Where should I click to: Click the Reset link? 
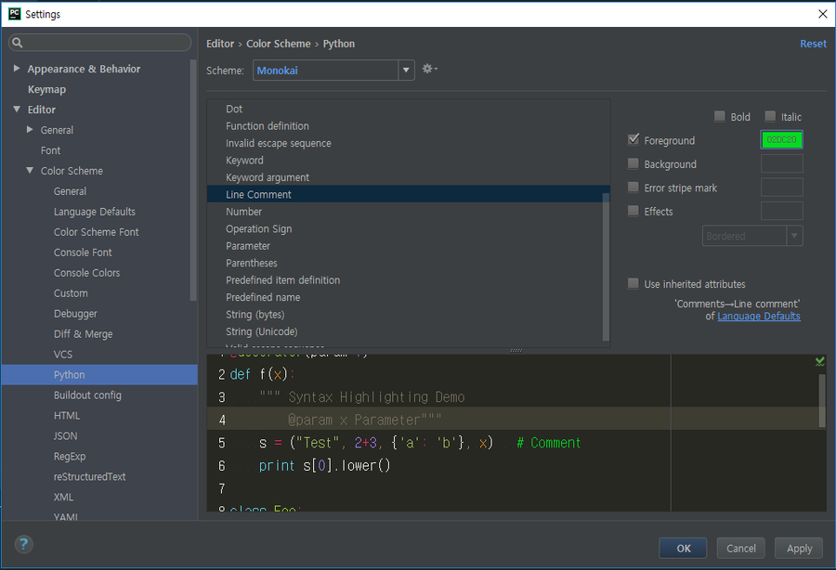click(x=813, y=44)
